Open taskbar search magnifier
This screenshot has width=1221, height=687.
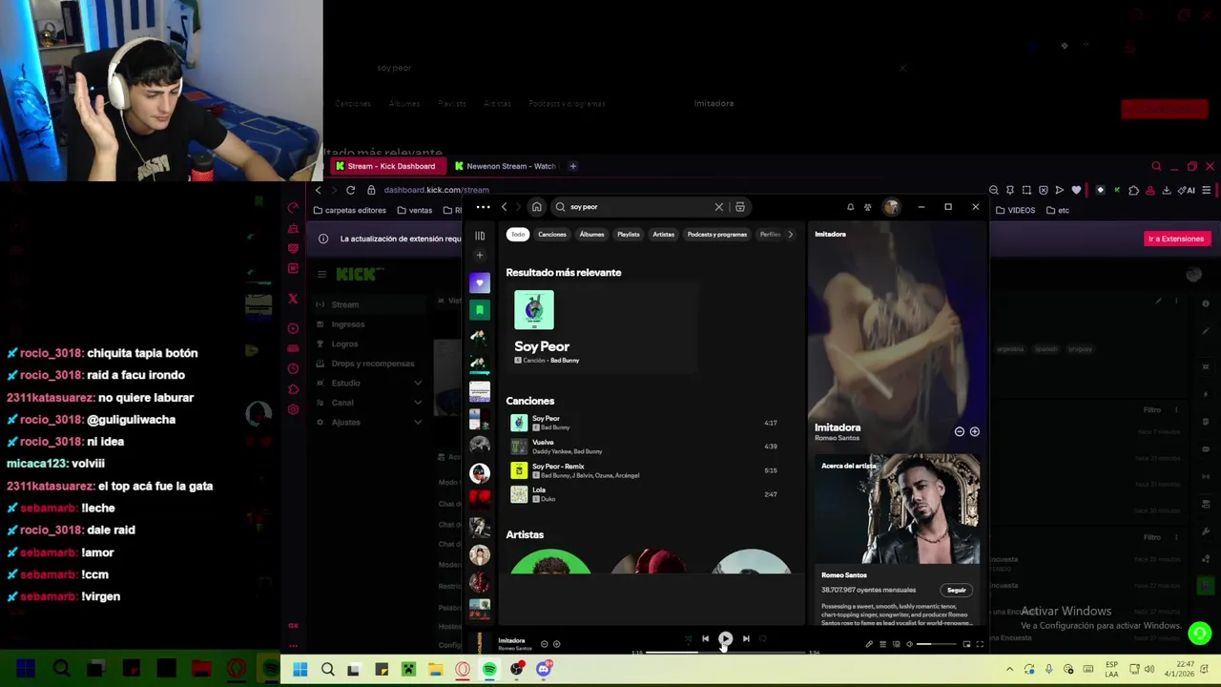tap(327, 670)
